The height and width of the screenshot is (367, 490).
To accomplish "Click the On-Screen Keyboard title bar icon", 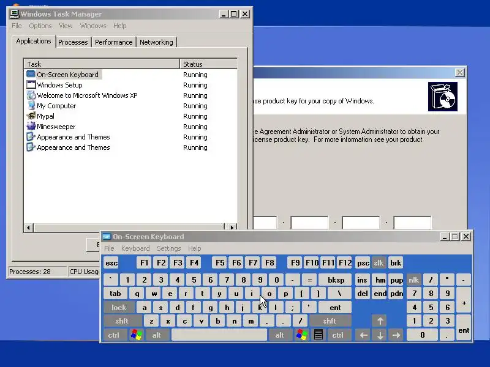I will [x=106, y=237].
